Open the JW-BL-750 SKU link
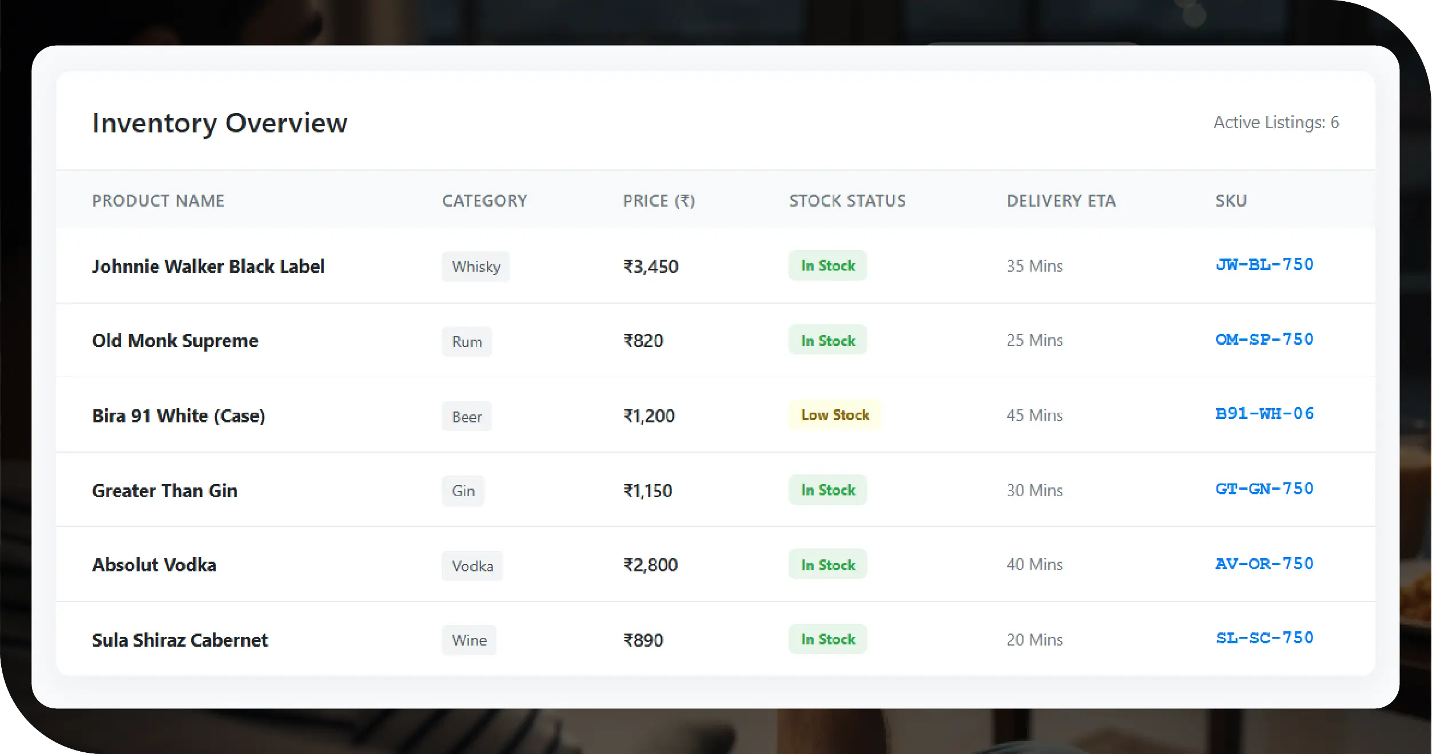 1264,265
